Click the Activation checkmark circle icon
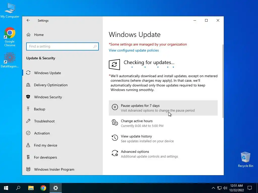Viewport: 258px width, 193px height. (28, 133)
